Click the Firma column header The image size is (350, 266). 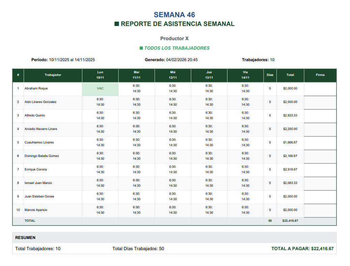pyautogui.click(x=320, y=75)
